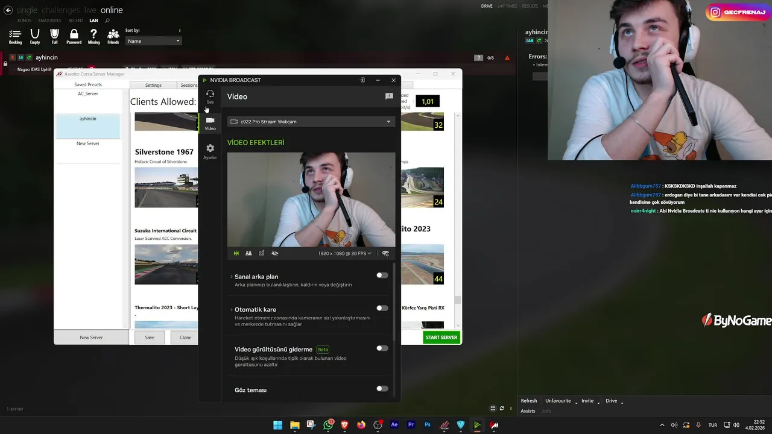Enable the Göz teması toggle
This screenshot has height=434, width=772.
382,389
